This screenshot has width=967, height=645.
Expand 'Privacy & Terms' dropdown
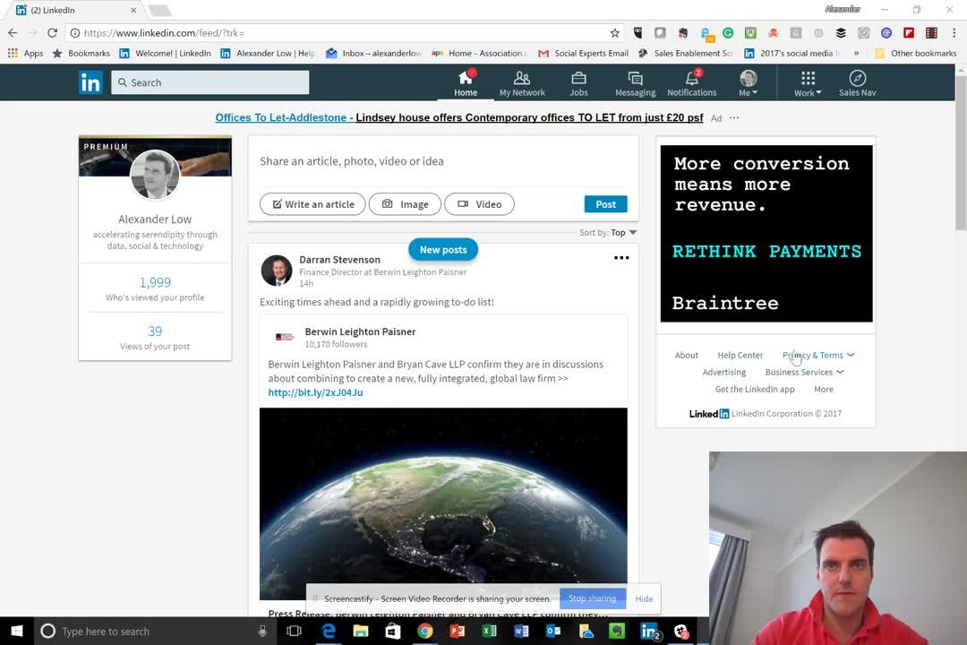pos(818,356)
